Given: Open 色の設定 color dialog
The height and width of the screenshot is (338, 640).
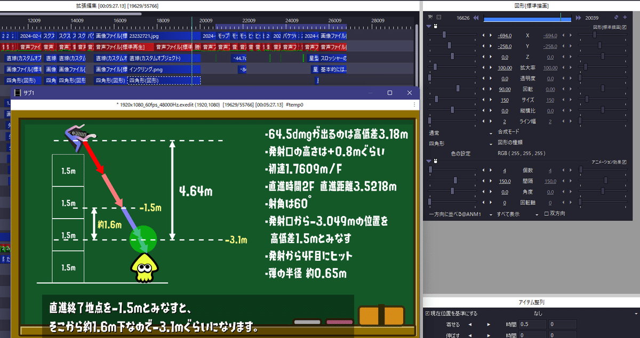Looking at the screenshot, I should pyautogui.click(x=462, y=154).
